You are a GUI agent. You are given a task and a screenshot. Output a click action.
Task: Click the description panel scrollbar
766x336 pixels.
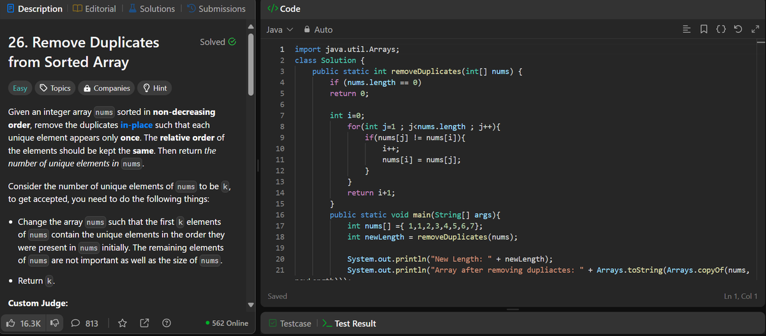pyautogui.click(x=252, y=64)
